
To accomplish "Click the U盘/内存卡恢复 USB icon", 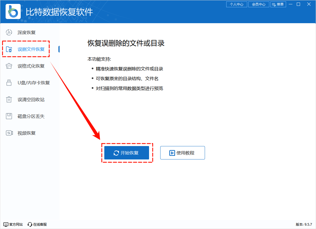I will click(9, 83).
